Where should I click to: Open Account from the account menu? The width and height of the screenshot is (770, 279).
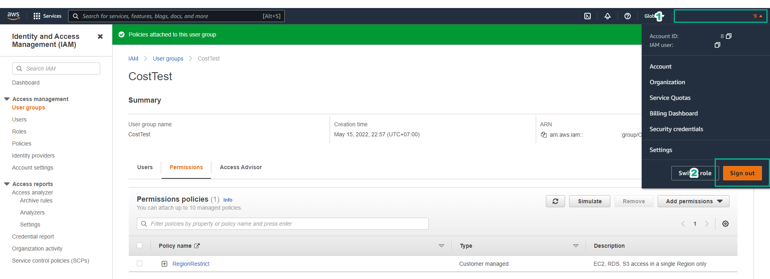[661, 67]
